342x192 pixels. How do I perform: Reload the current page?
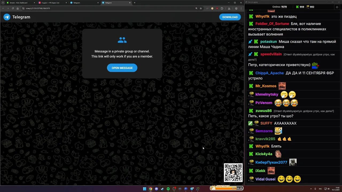[13, 8]
